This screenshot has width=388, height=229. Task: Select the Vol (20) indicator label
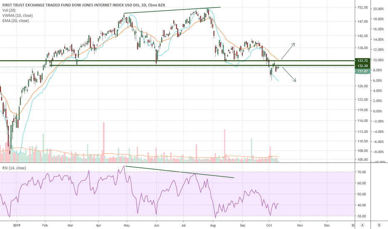9,10
